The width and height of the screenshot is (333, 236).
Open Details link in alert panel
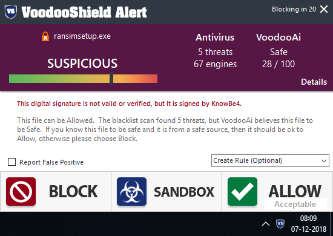pos(314,82)
